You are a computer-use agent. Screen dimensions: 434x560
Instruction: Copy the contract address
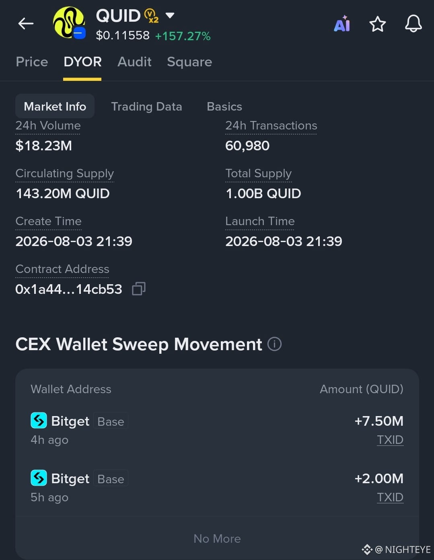[139, 289]
